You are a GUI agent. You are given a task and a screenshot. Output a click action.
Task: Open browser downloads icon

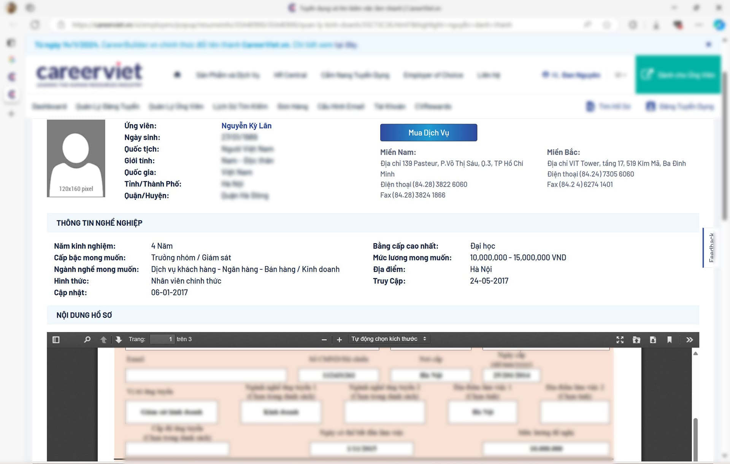click(656, 25)
